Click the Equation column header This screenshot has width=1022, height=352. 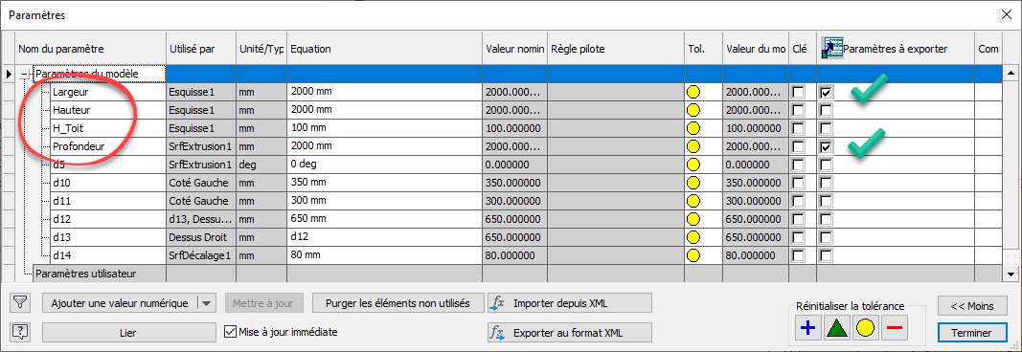click(384, 49)
